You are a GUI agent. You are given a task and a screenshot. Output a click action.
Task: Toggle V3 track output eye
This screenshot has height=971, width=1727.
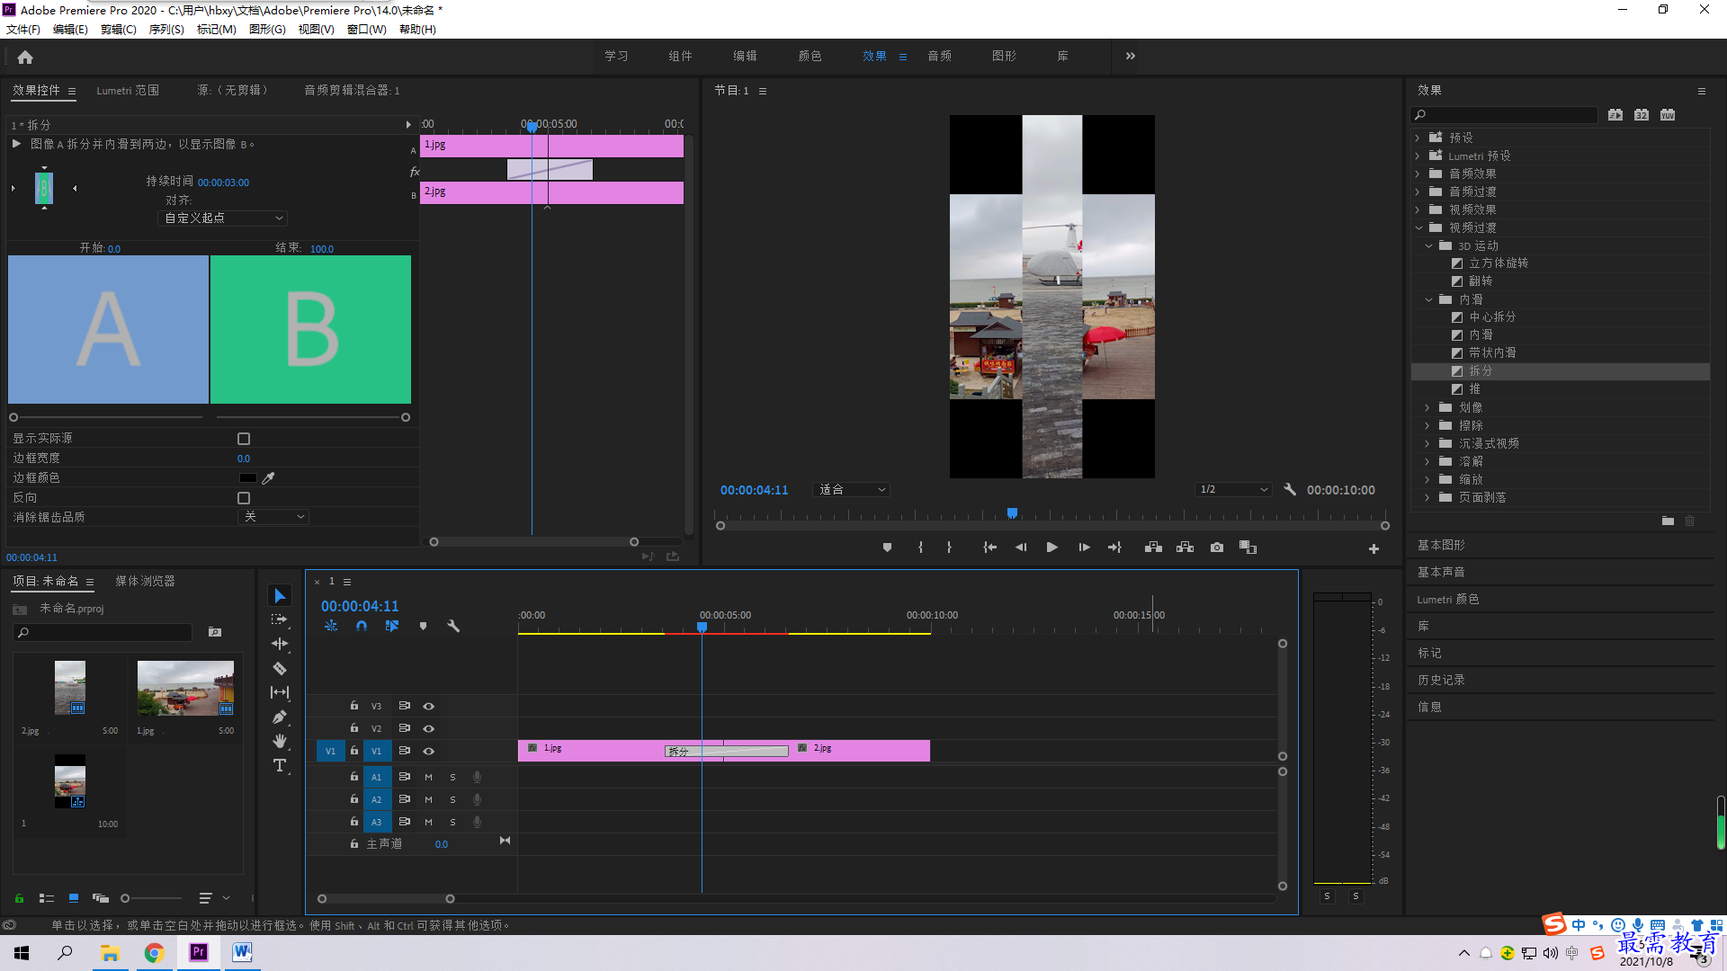pyautogui.click(x=429, y=707)
